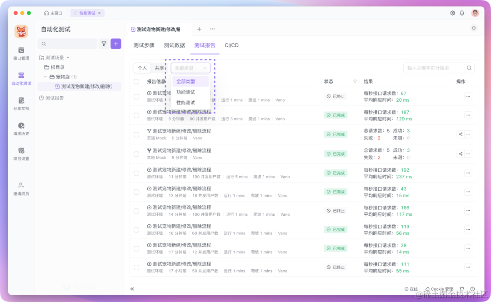
Task: Focus the sidebar search field
Action: click(x=67, y=44)
